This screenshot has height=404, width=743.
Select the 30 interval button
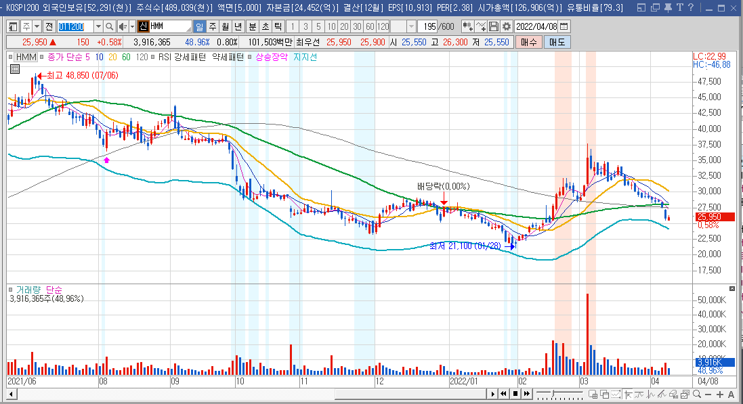coord(358,26)
